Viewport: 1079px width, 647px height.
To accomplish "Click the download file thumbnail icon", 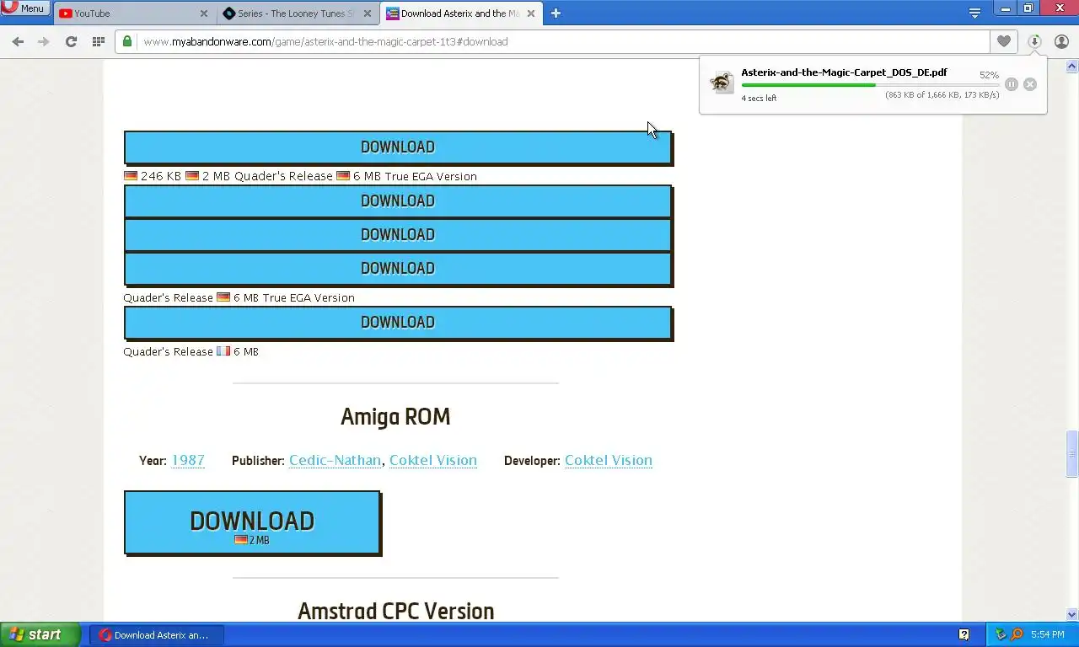I will 722,83.
